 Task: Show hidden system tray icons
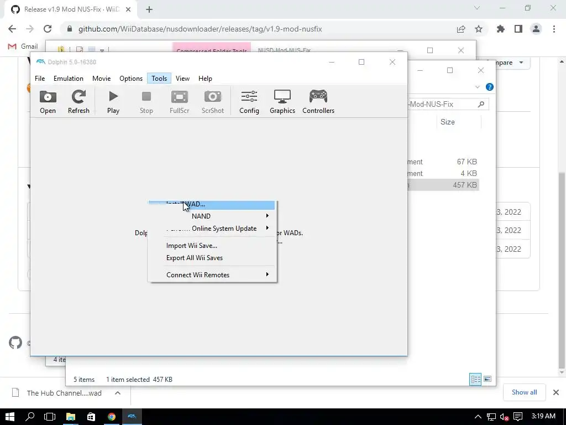point(478,417)
